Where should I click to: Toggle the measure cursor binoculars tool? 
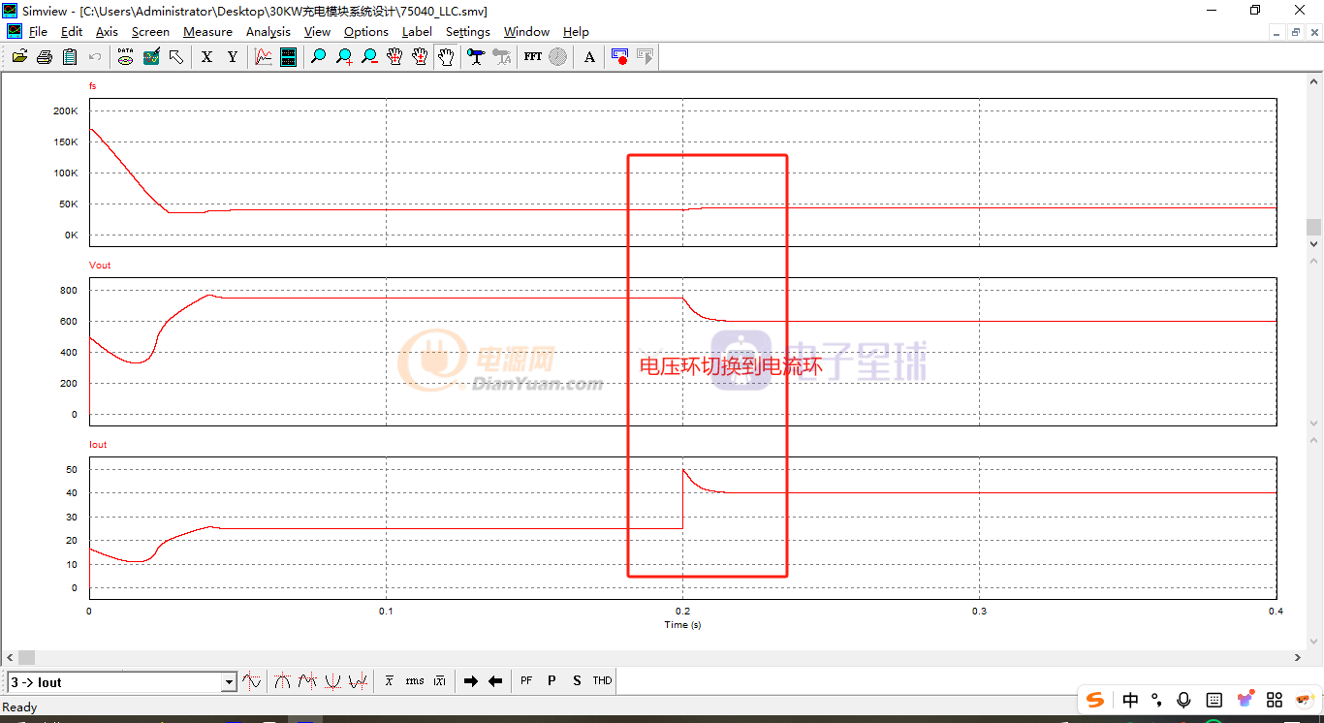coord(476,57)
